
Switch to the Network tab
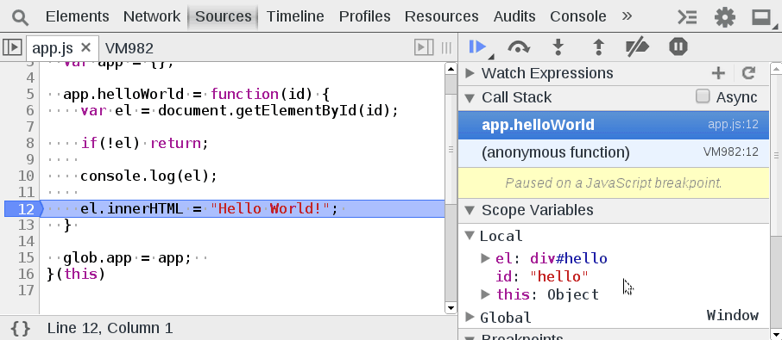click(x=152, y=16)
